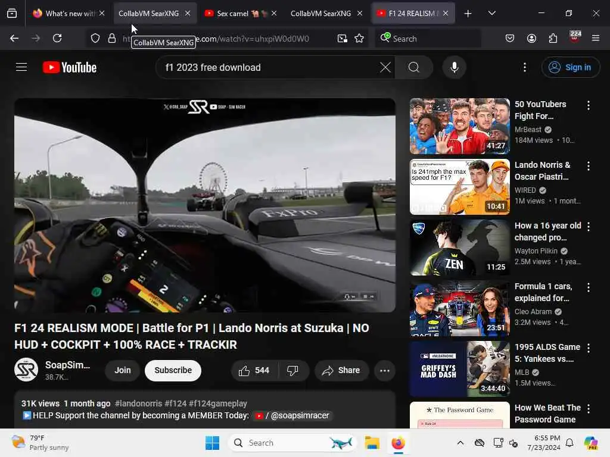Open the Firefox account icon
The image size is (610, 457).
[531, 38]
